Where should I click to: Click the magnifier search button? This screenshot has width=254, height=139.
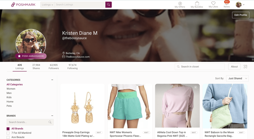coord(108,5)
